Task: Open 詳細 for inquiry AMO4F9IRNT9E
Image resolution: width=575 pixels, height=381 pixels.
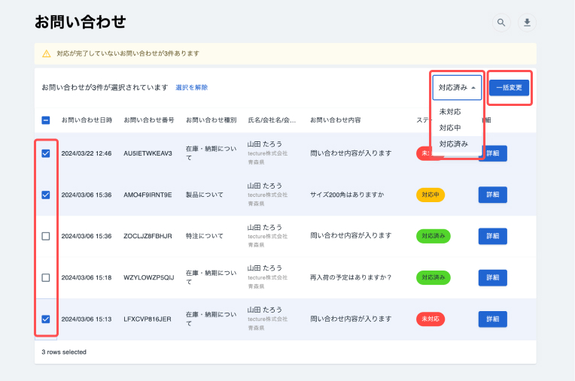Action: coord(492,195)
